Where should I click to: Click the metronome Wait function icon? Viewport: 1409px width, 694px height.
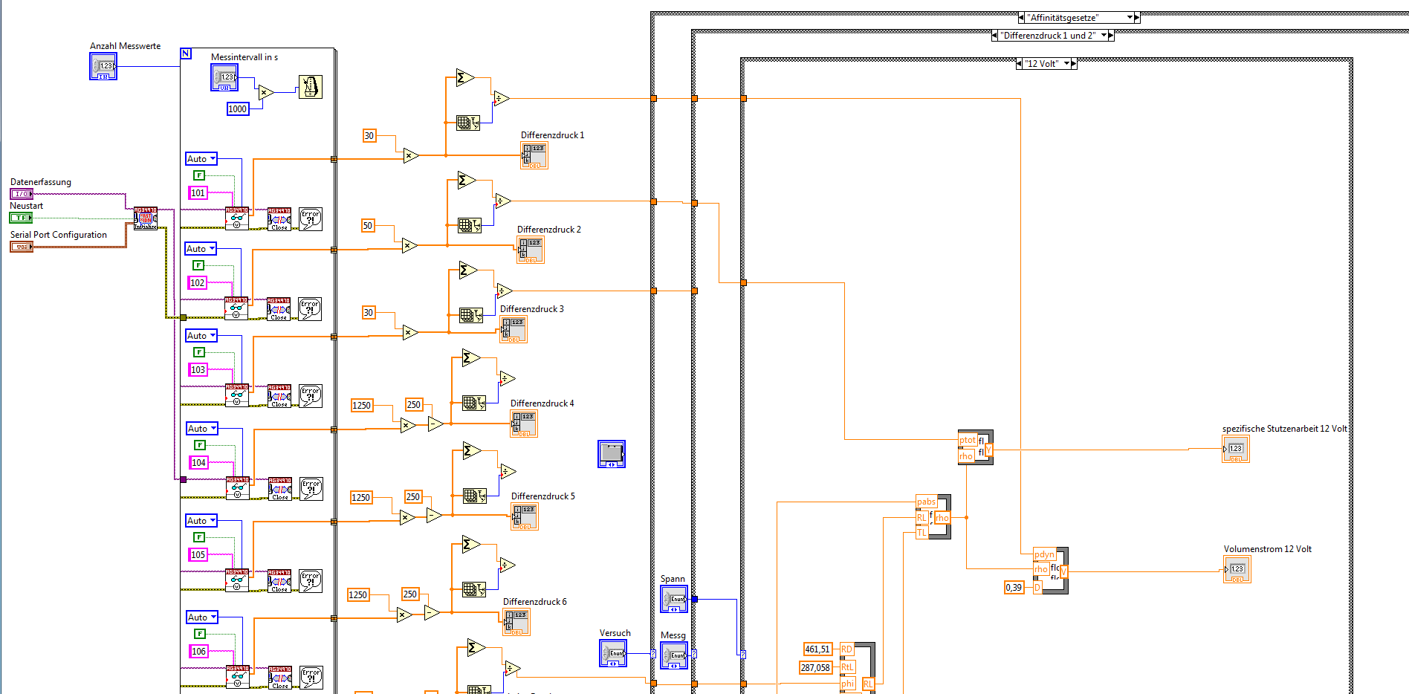311,87
